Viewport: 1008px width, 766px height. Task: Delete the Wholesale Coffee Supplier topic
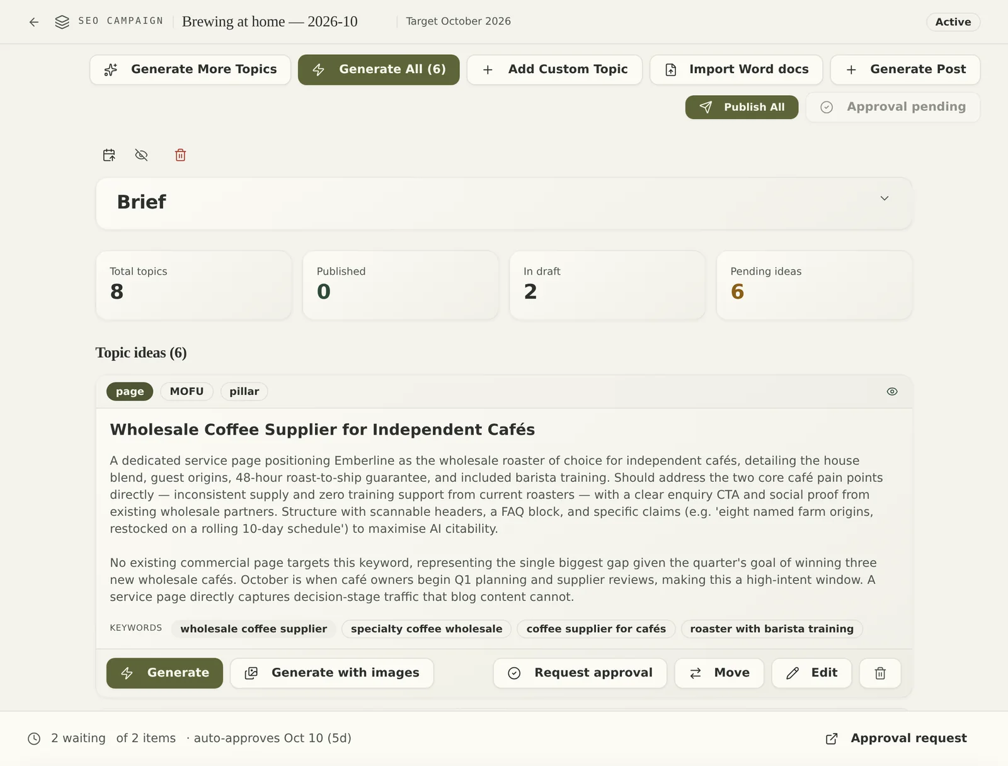(880, 673)
